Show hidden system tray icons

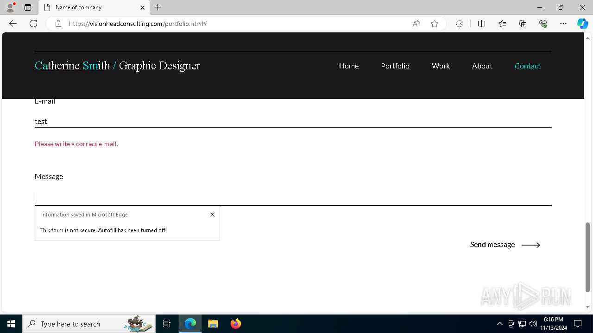(x=499, y=324)
